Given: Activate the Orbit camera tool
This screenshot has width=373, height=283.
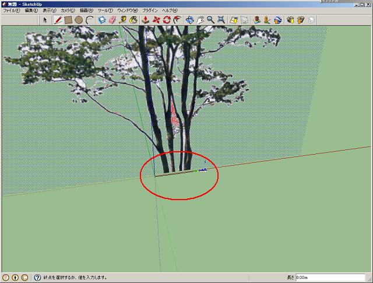Looking at the screenshot, I should pos(189,20).
